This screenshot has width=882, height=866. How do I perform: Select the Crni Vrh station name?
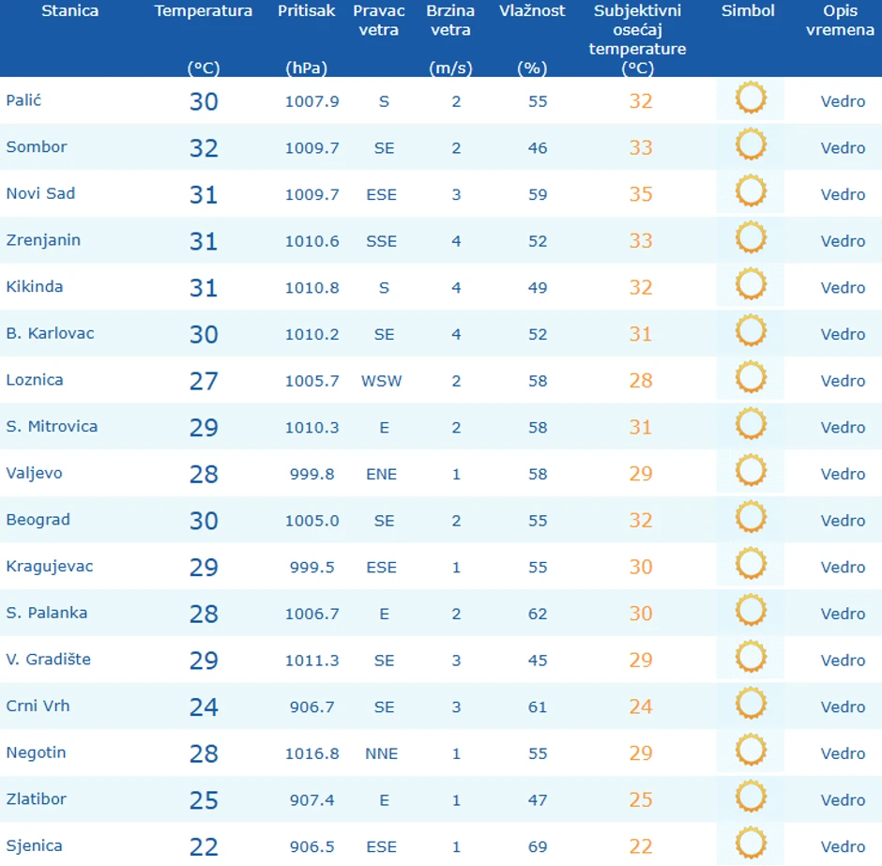click(38, 706)
